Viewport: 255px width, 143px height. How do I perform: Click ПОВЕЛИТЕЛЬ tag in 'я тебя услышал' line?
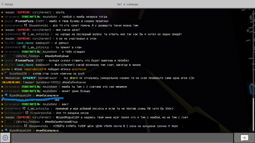click(x=31, y=52)
